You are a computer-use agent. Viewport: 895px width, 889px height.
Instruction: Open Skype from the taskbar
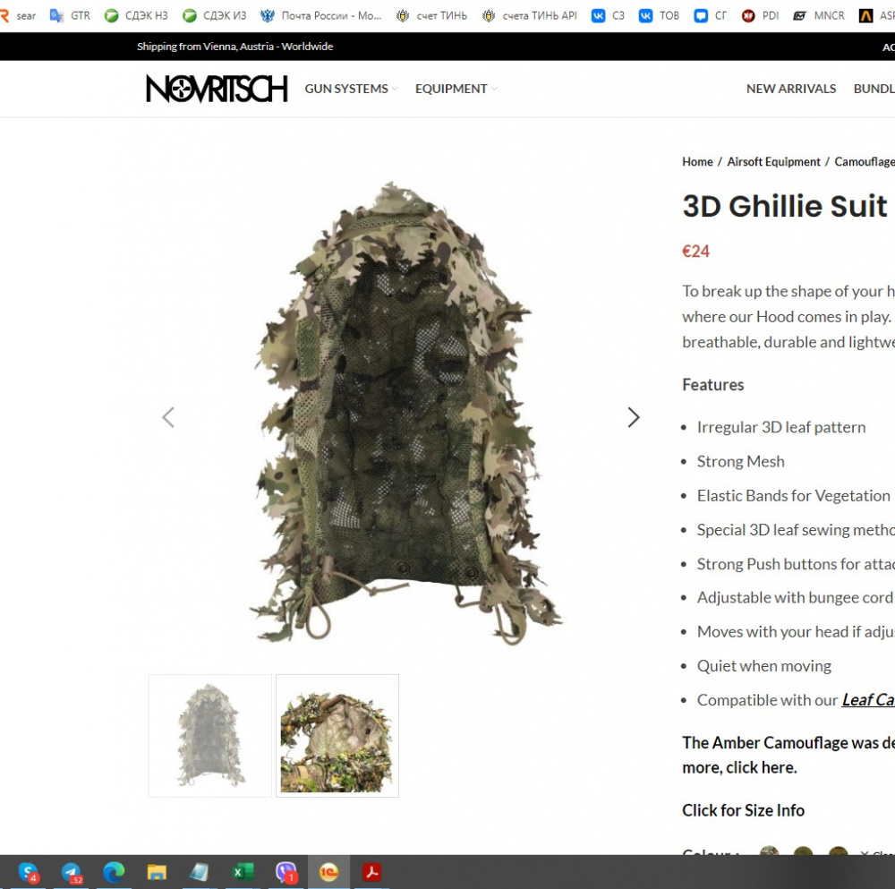(29, 872)
